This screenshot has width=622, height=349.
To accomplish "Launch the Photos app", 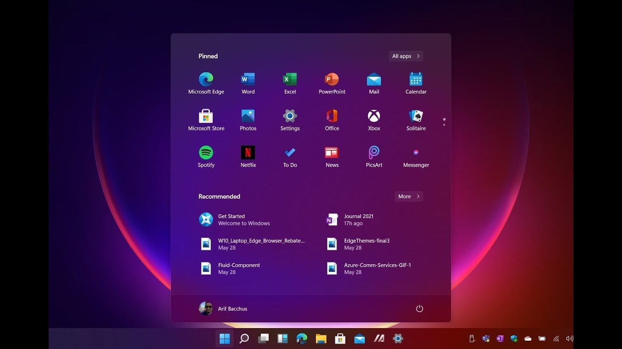I will (x=248, y=120).
